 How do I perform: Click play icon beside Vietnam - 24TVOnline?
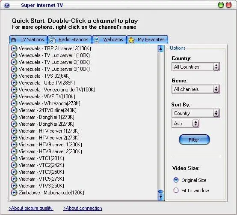tap(14, 110)
